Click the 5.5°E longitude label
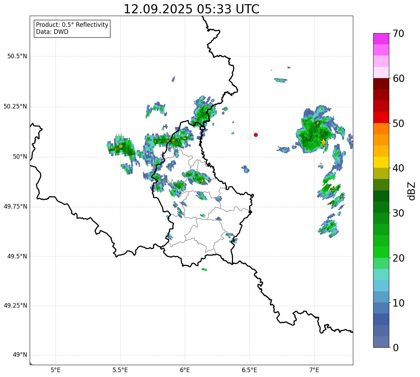The image size is (420, 377). pos(120,370)
